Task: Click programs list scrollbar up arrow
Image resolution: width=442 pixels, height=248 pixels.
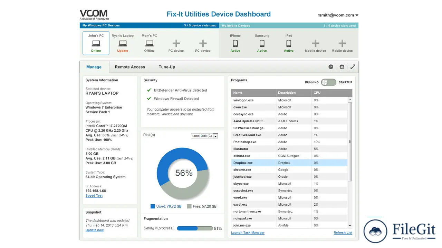Action: coord(350,100)
